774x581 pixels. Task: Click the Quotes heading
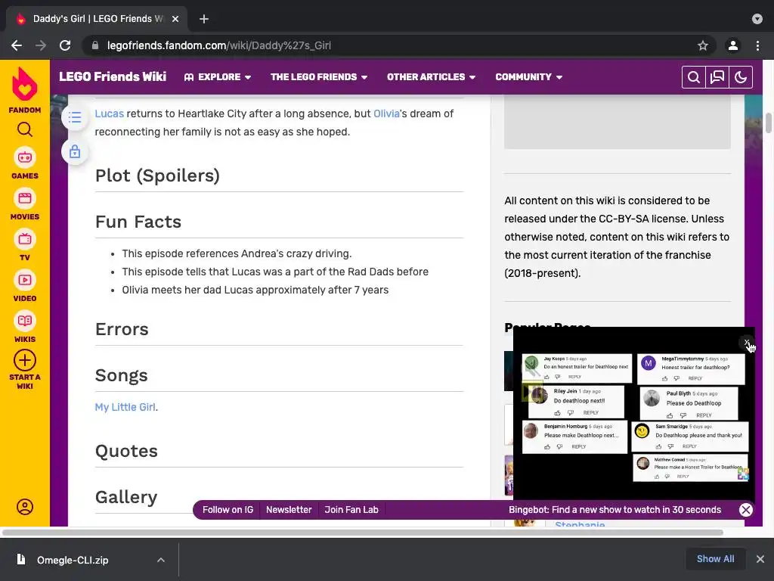point(126,451)
